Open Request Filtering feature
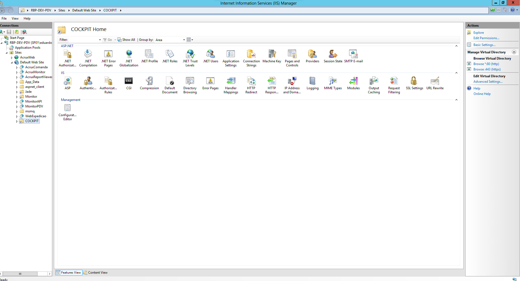 (x=394, y=85)
